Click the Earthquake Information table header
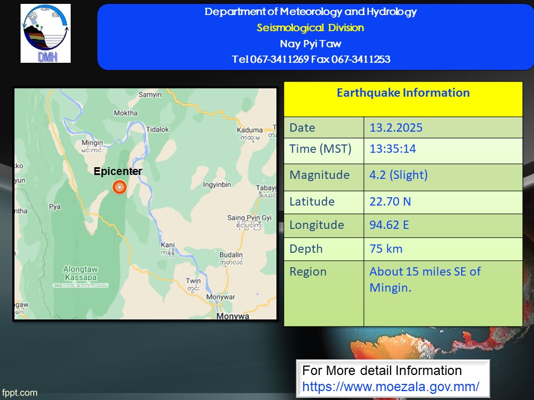 pos(403,93)
